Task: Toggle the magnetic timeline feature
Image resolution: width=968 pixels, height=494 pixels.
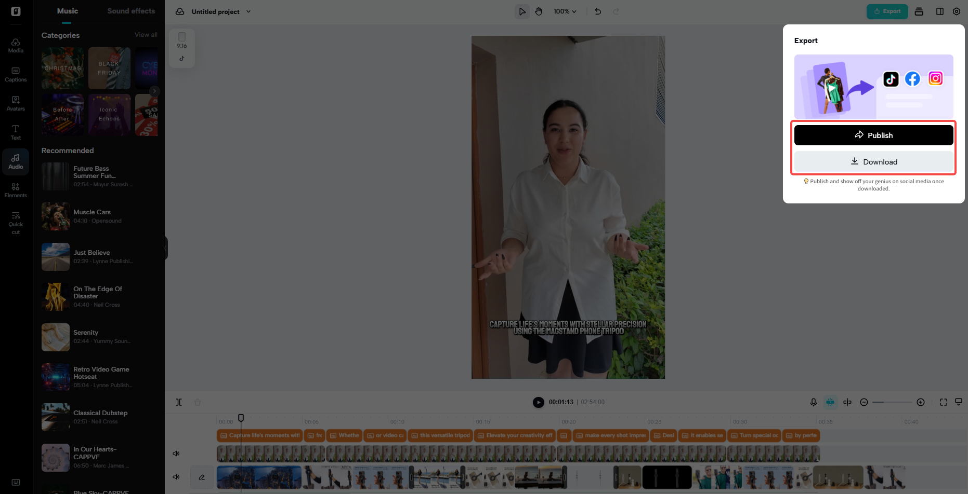Action: point(830,402)
